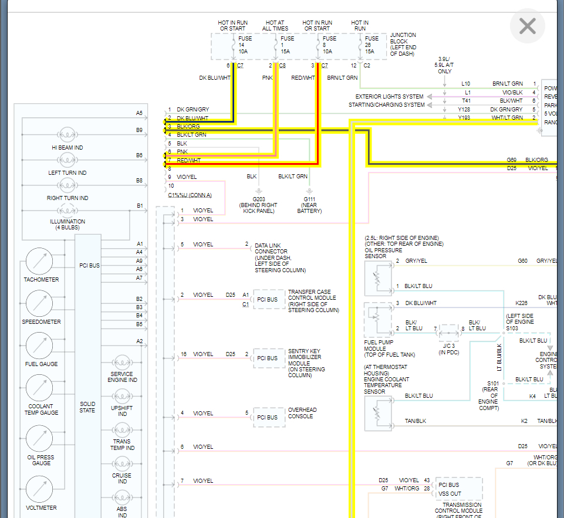Select the voltmeter gauge symbol
Image resolution: width=564 pixels, height=518 pixels.
click(x=39, y=489)
